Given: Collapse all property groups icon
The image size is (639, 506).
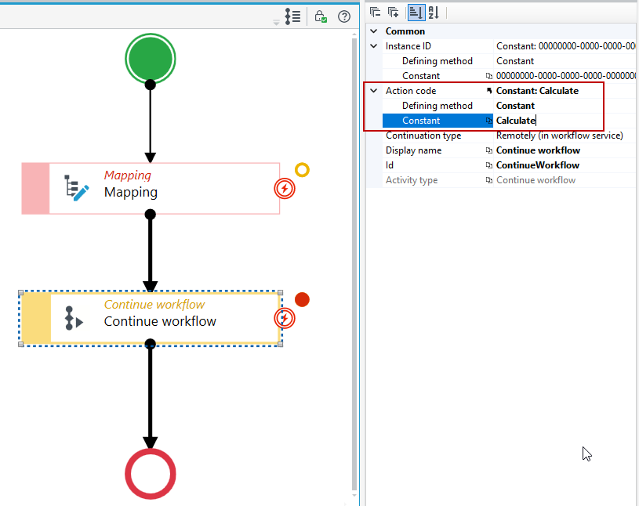Looking at the screenshot, I should coord(375,13).
